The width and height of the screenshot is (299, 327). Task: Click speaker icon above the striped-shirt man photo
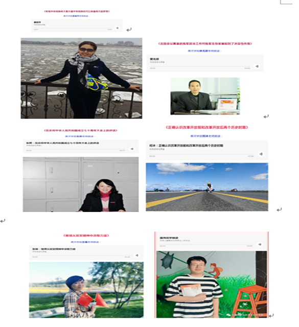[x=260, y=244]
